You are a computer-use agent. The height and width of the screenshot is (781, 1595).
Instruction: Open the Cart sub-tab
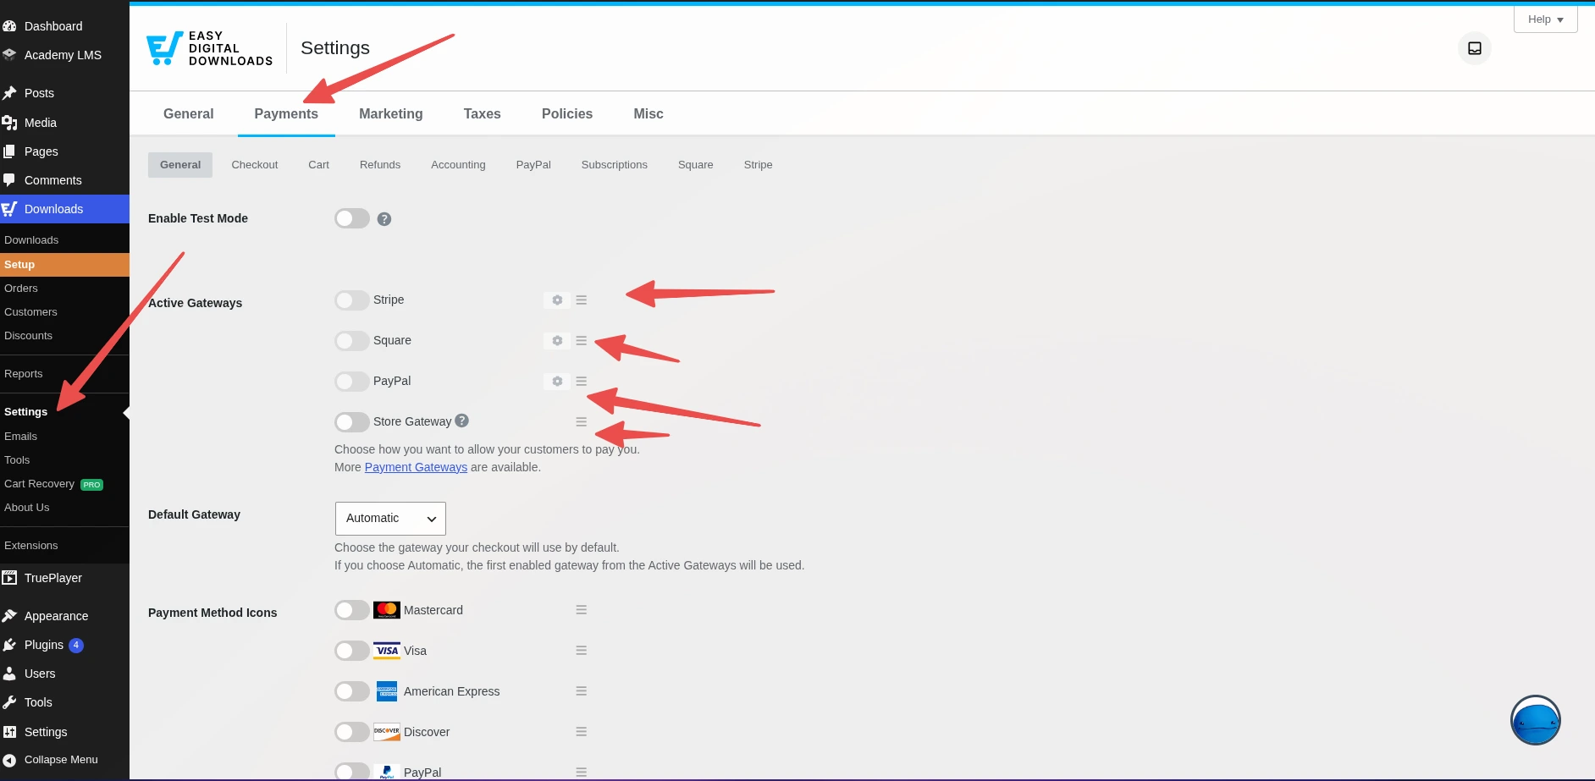coord(319,165)
